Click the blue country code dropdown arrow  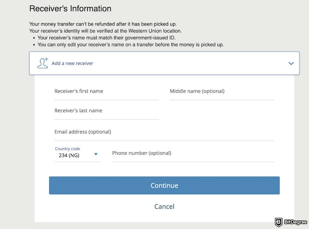coord(96,154)
